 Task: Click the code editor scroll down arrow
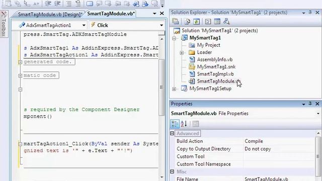click(162, 177)
